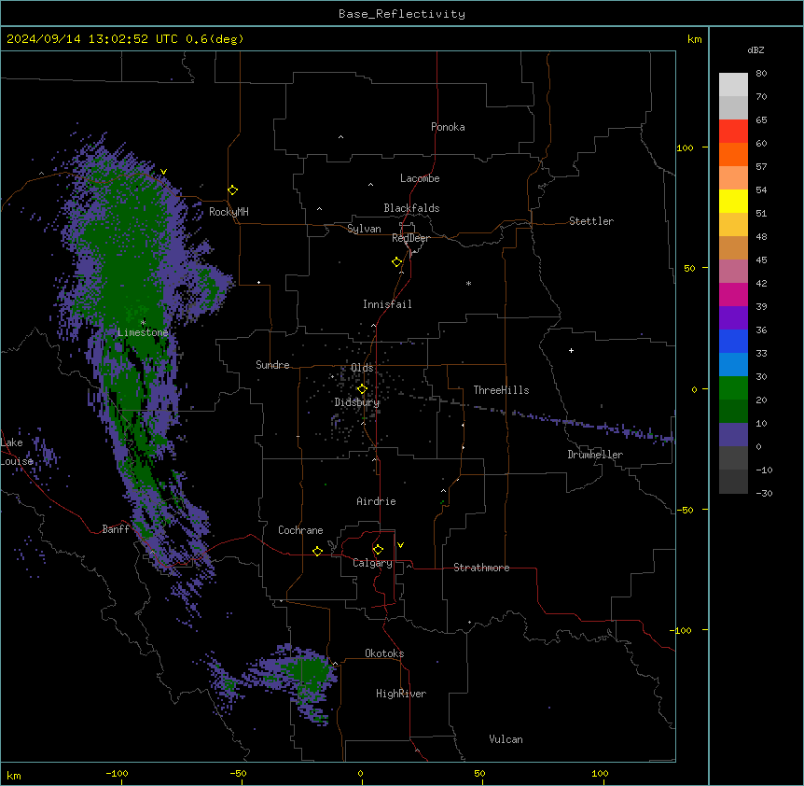The height and width of the screenshot is (786, 804).
Task: Click the Lacombe city label
Action: point(420,178)
